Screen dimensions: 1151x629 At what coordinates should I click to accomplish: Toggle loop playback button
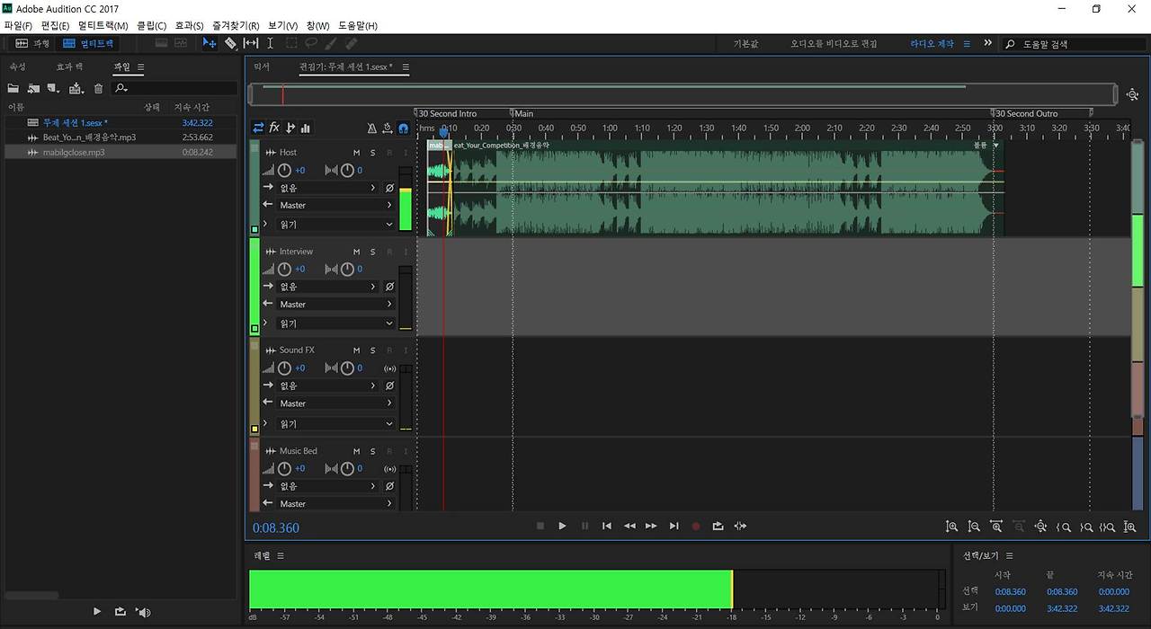pos(718,526)
